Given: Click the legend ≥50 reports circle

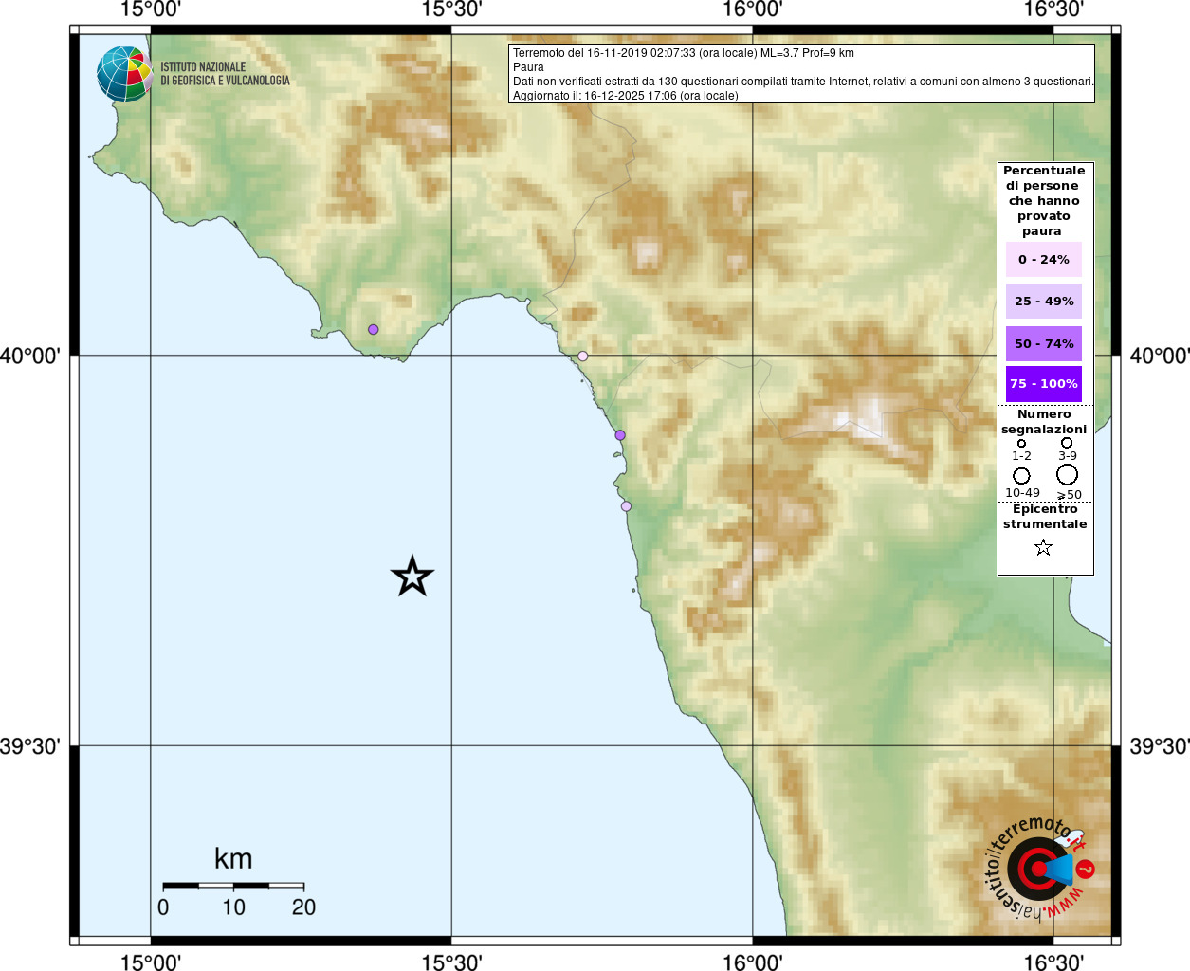Looking at the screenshot, I should coord(1068,474).
